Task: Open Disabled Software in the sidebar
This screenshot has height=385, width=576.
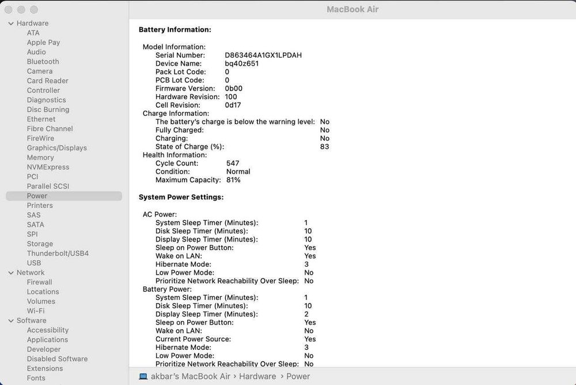Action: click(x=57, y=359)
